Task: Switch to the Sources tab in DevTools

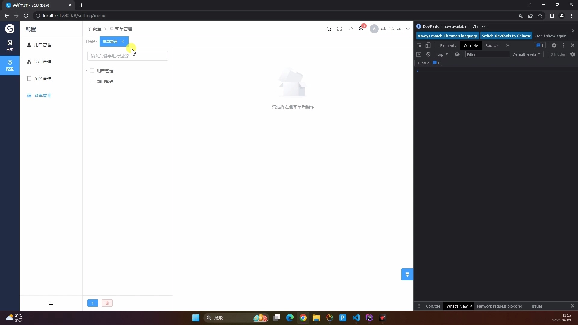Action: pyautogui.click(x=493, y=45)
